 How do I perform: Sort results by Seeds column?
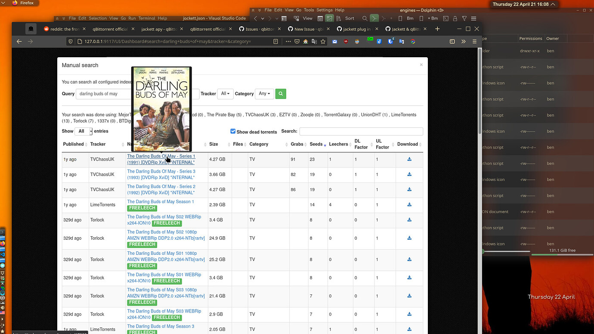[x=318, y=144]
